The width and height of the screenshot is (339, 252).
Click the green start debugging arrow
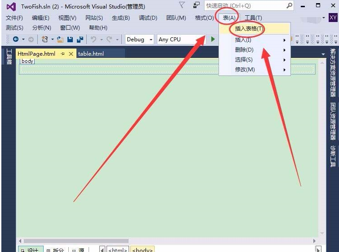(213, 39)
